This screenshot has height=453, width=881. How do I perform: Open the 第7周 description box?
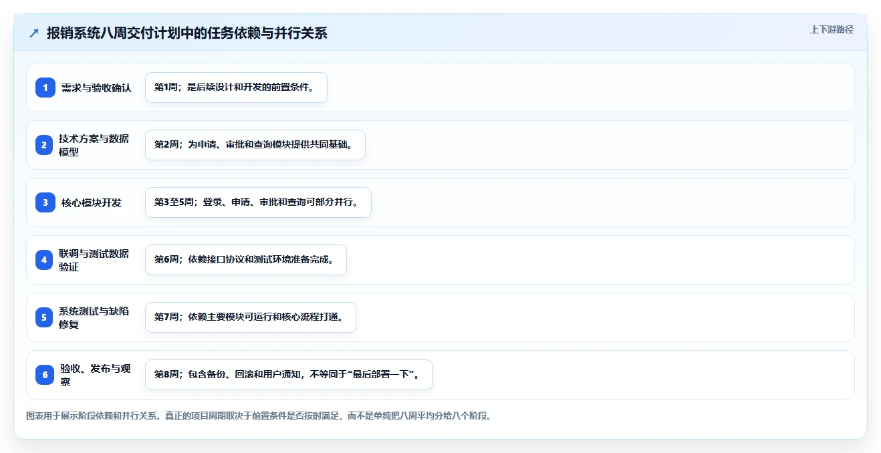point(251,317)
